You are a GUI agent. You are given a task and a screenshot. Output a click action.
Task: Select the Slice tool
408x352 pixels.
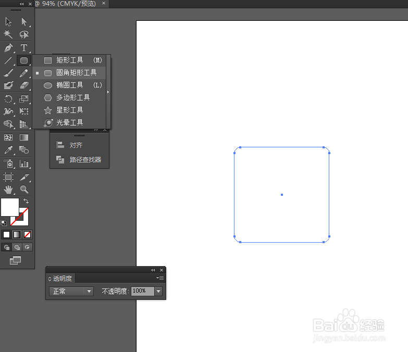pyautogui.click(x=24, y=177)
